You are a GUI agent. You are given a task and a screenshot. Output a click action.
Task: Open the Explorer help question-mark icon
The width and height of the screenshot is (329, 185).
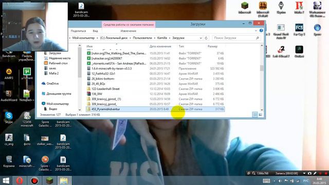261,31
